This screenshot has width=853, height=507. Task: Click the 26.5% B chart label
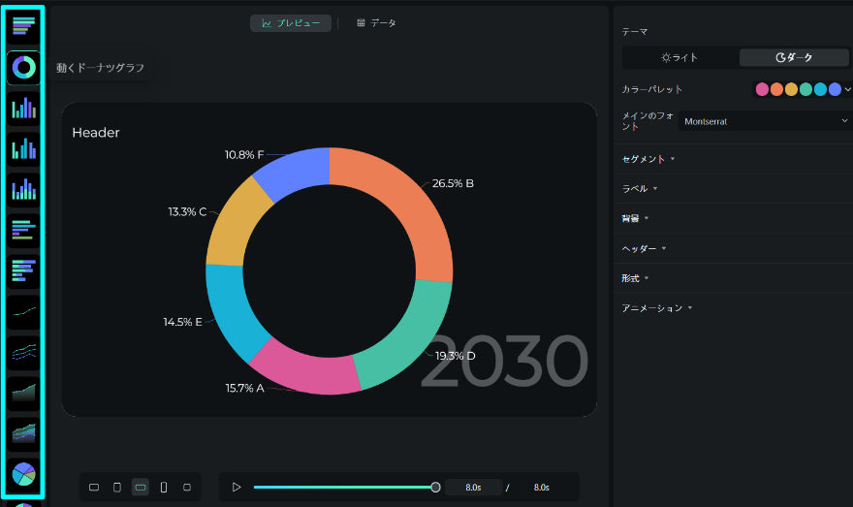[x=453, y=183]
